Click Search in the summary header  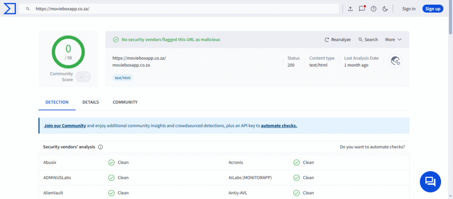[x=368, y=39]
